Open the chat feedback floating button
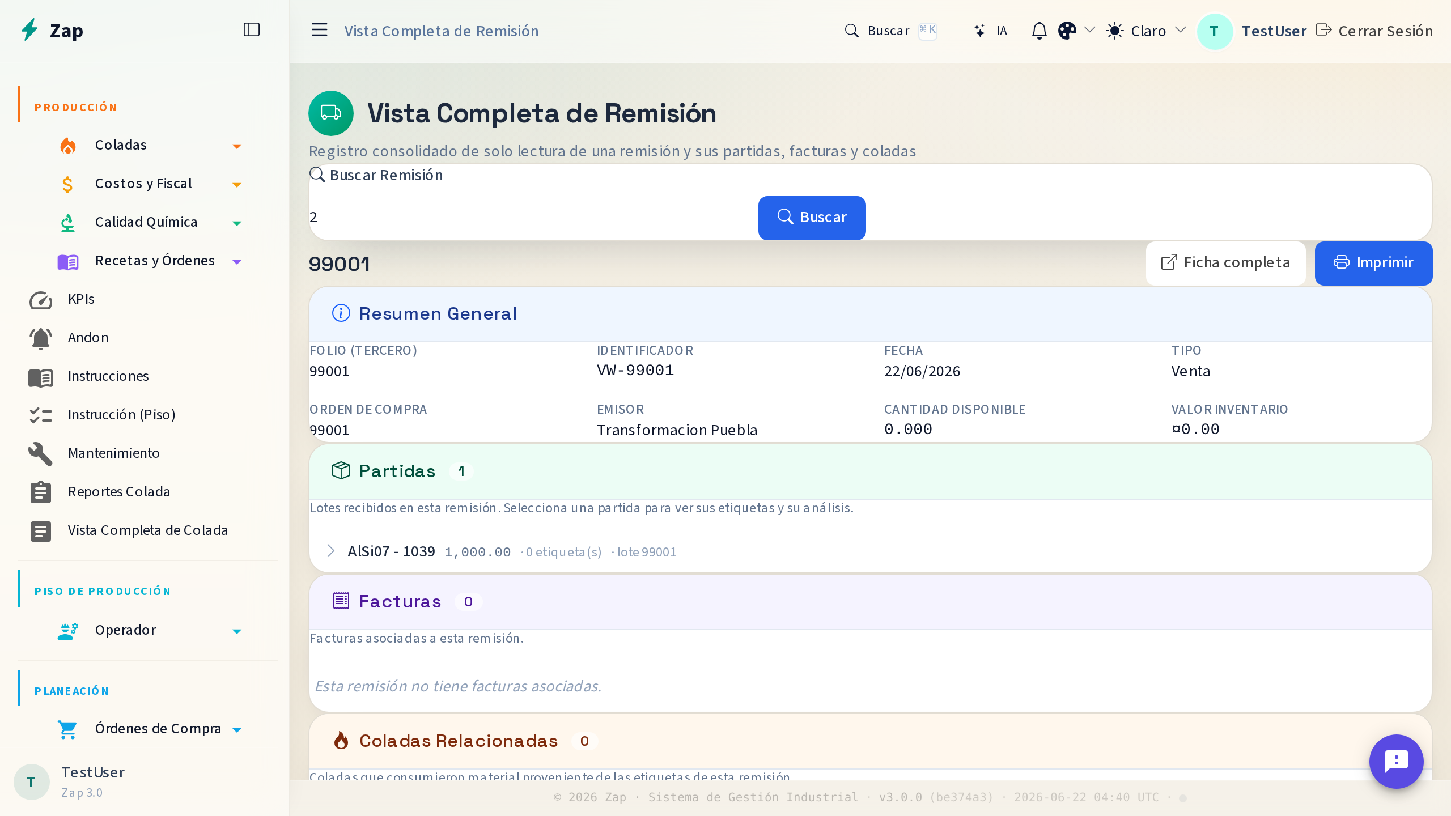The image size is (1451, 816). click(1396, 761)
